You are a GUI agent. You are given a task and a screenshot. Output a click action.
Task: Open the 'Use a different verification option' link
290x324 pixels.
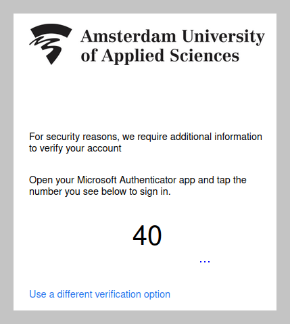[x=99, y=294]
